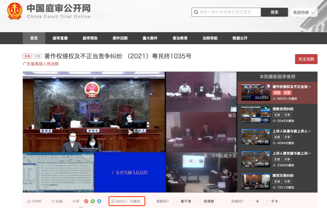Expand the 高级检索 advanced search dropdown
This screenshot has width=327, height=208.
tap(304, 12)
